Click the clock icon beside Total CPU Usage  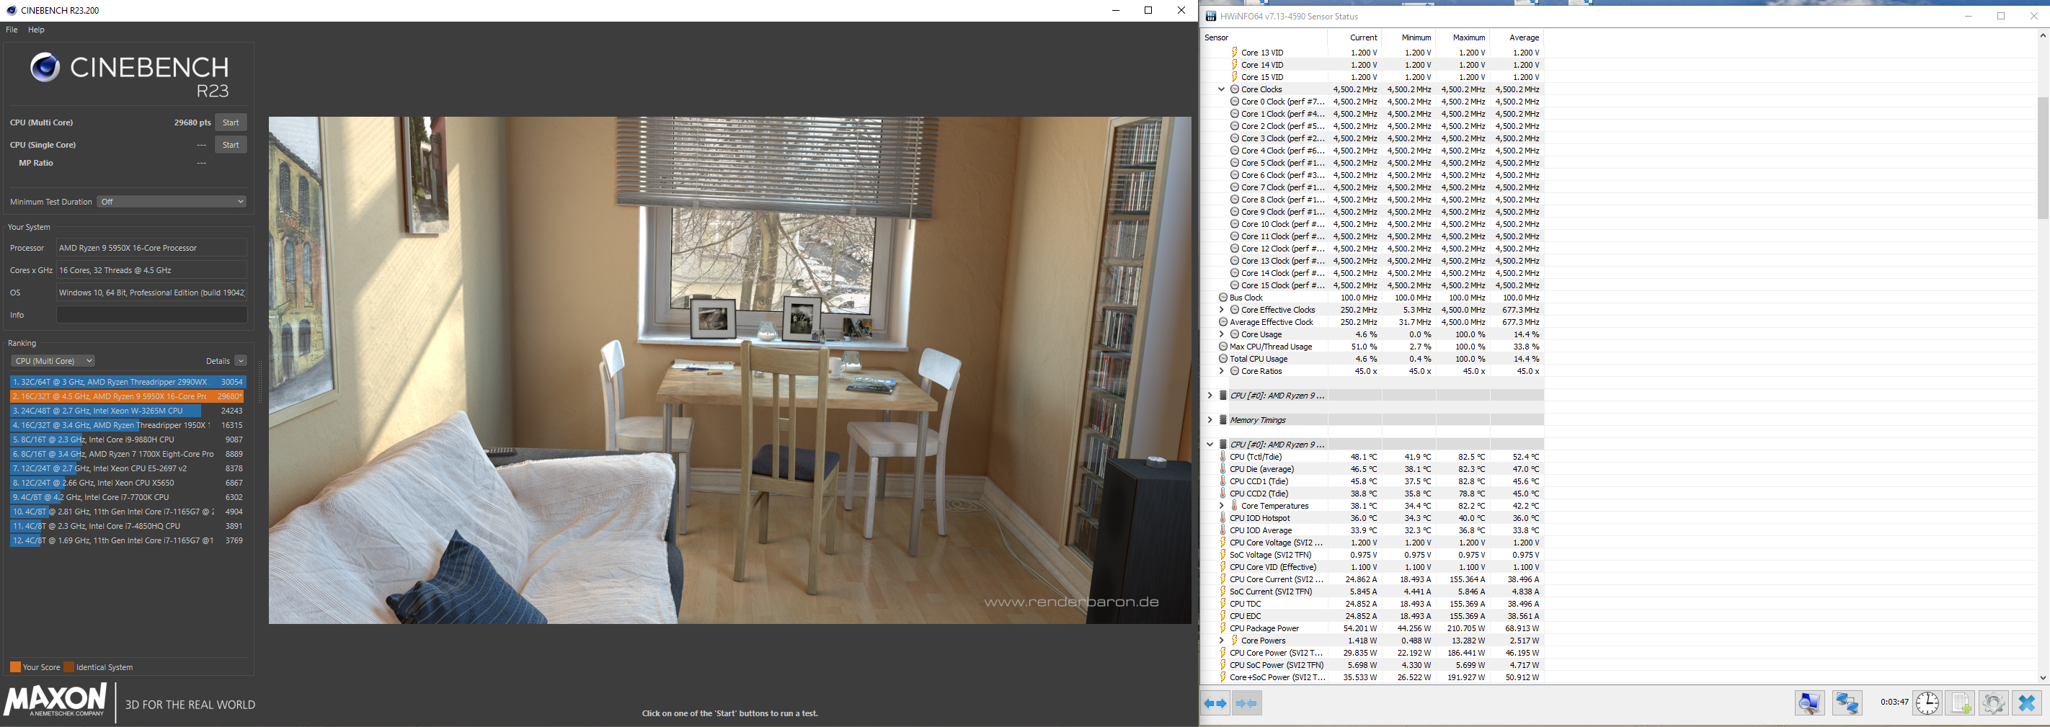pos(1223,359)
